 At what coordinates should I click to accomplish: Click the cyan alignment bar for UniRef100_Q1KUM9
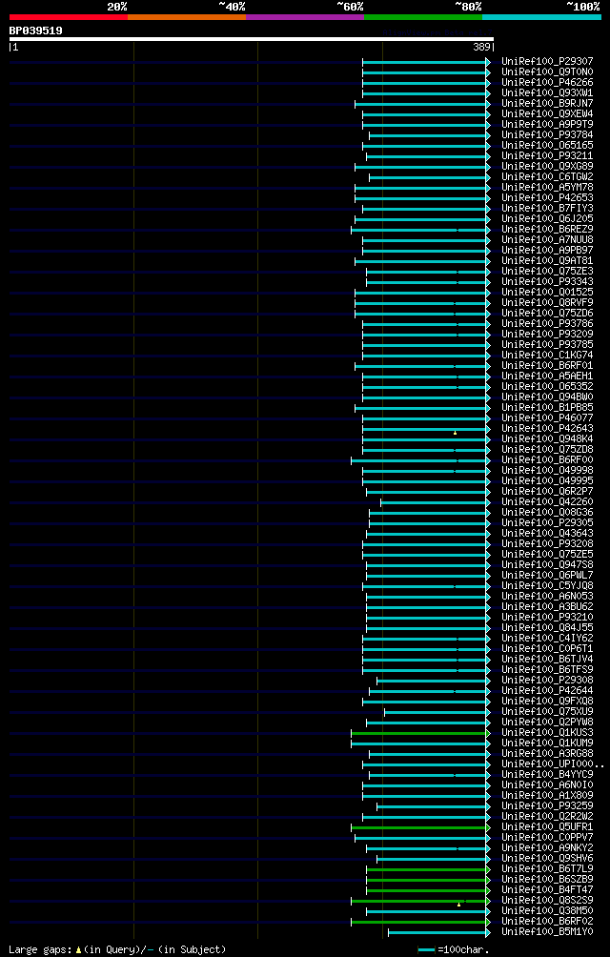click(418, 743)
